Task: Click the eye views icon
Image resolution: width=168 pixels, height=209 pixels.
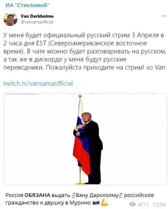Action: click(x=133, y=204)
